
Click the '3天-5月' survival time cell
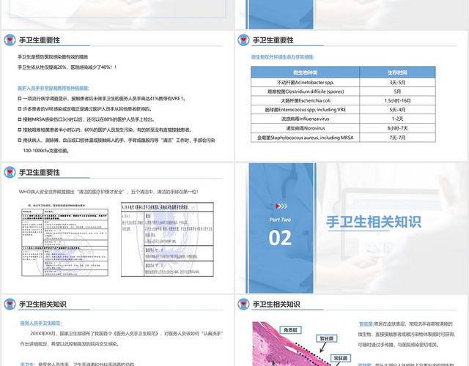tap(397, 83)
